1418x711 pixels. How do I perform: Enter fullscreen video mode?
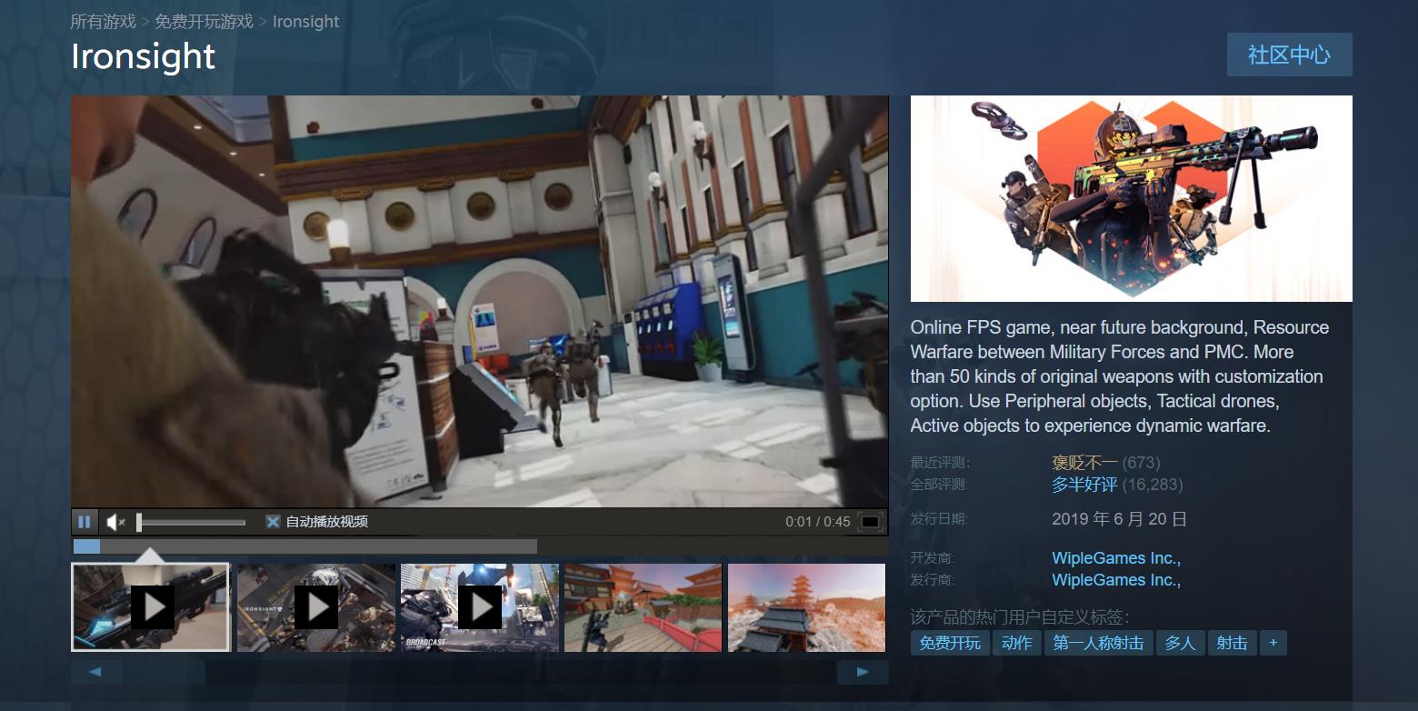tap(870, 522)
